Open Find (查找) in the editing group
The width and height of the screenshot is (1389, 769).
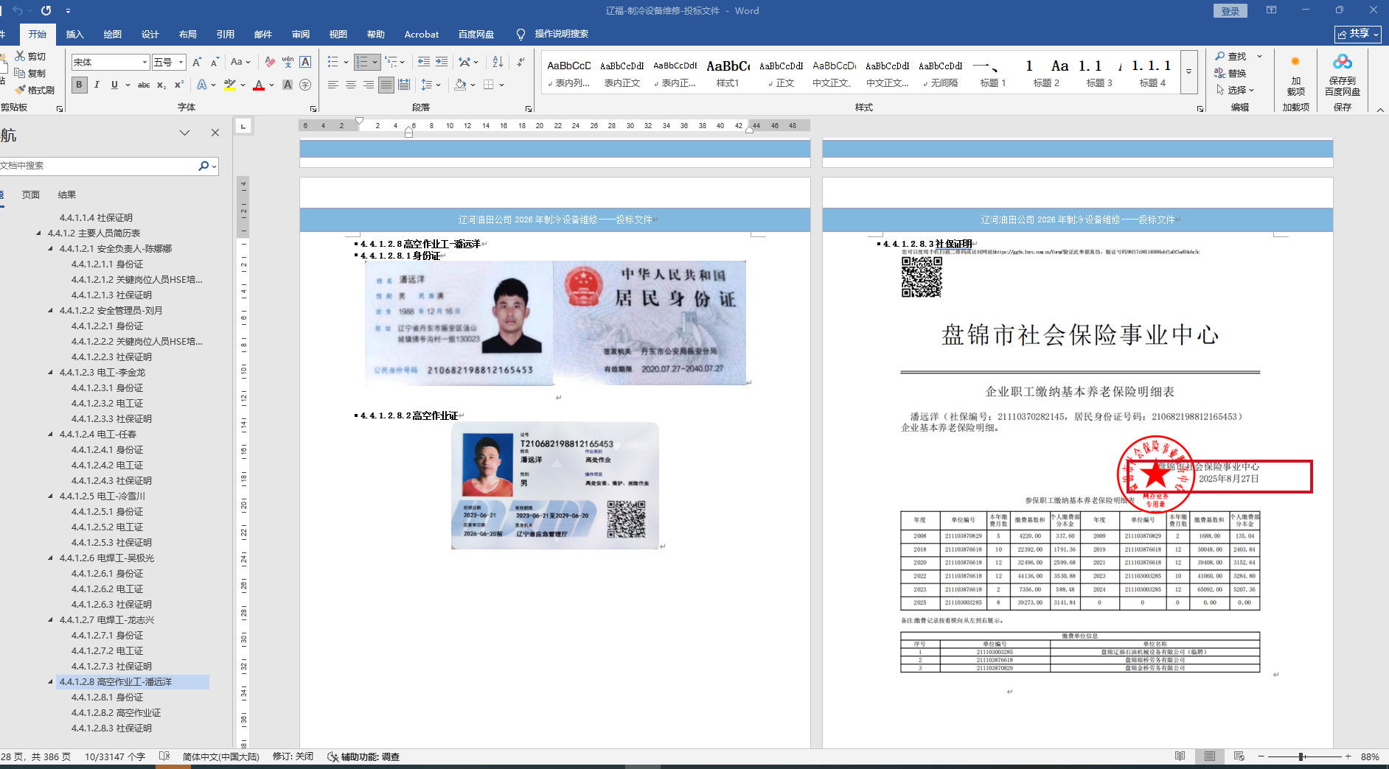tap(1230, 56)
